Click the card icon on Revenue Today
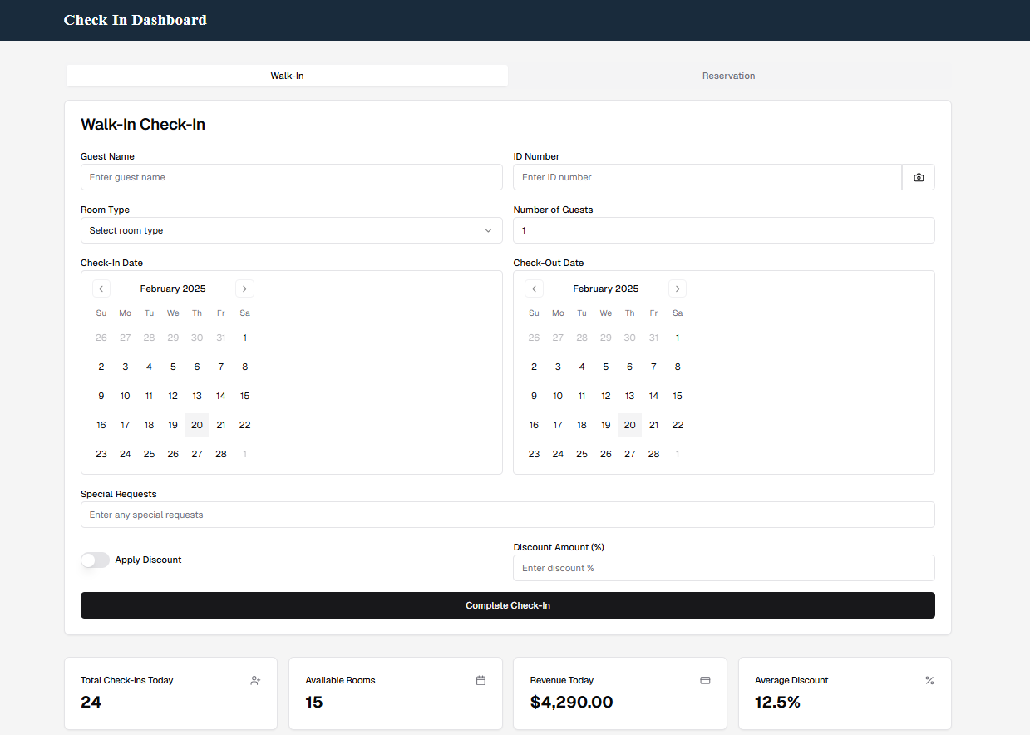Screen dimensions: 1030x735 705,680
